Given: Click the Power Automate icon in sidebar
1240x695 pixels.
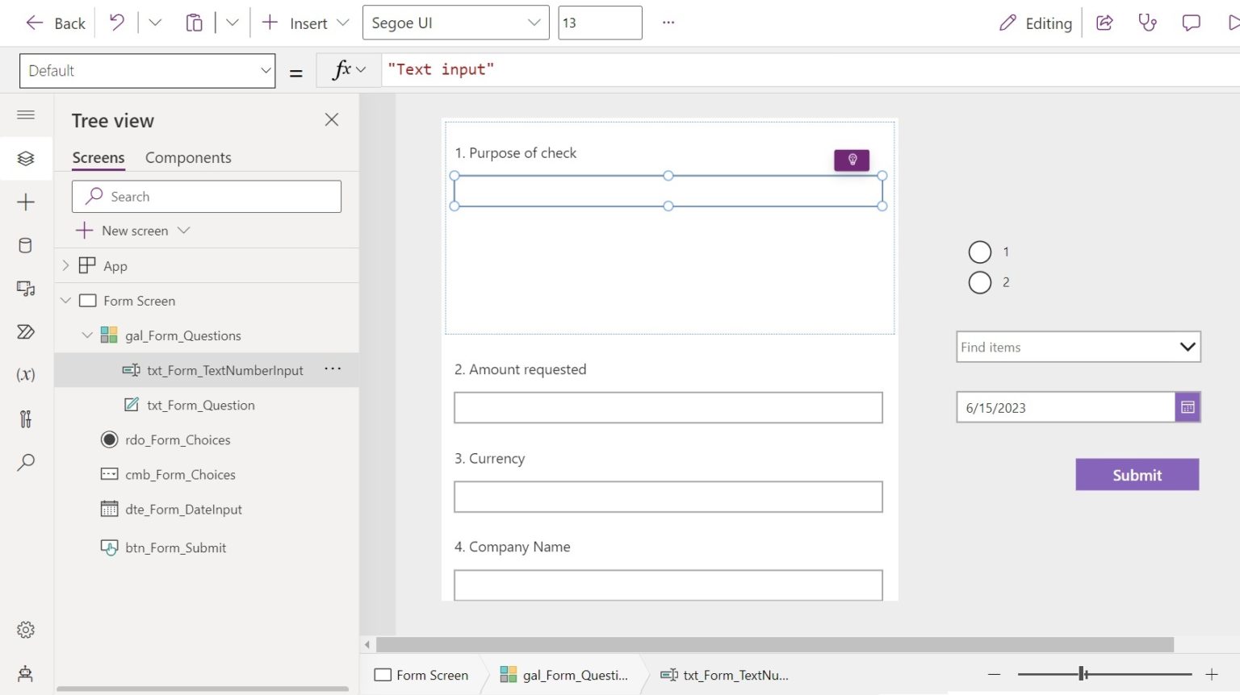Looking at the screenshot, I should [27, 331].
